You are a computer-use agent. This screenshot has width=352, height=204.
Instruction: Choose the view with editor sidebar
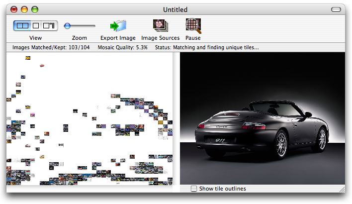(49, 25)
